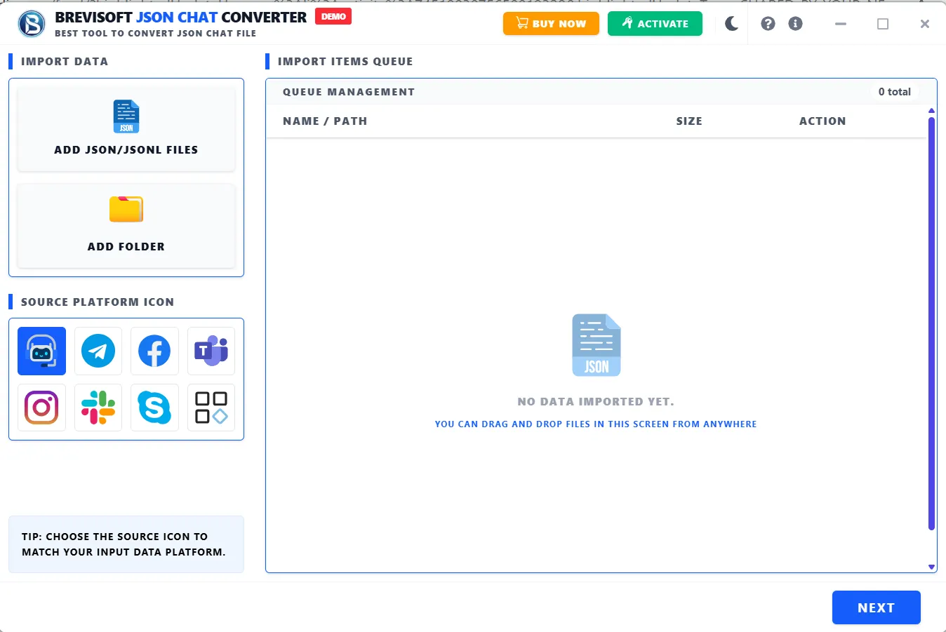Close the converter window

pyautogui.click(x=925, y=24)
